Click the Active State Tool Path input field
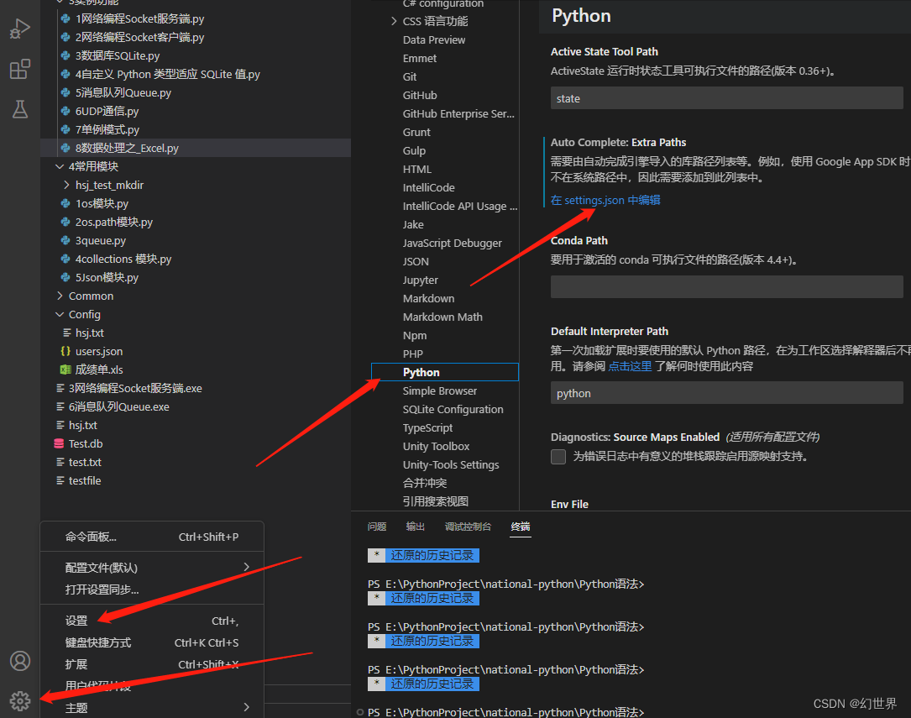Viewport: 911px width, 718px height. point(726,97)
